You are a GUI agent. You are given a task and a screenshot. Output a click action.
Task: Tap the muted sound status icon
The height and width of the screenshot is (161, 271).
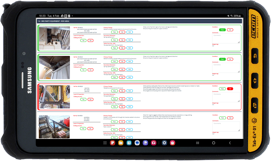229,16
